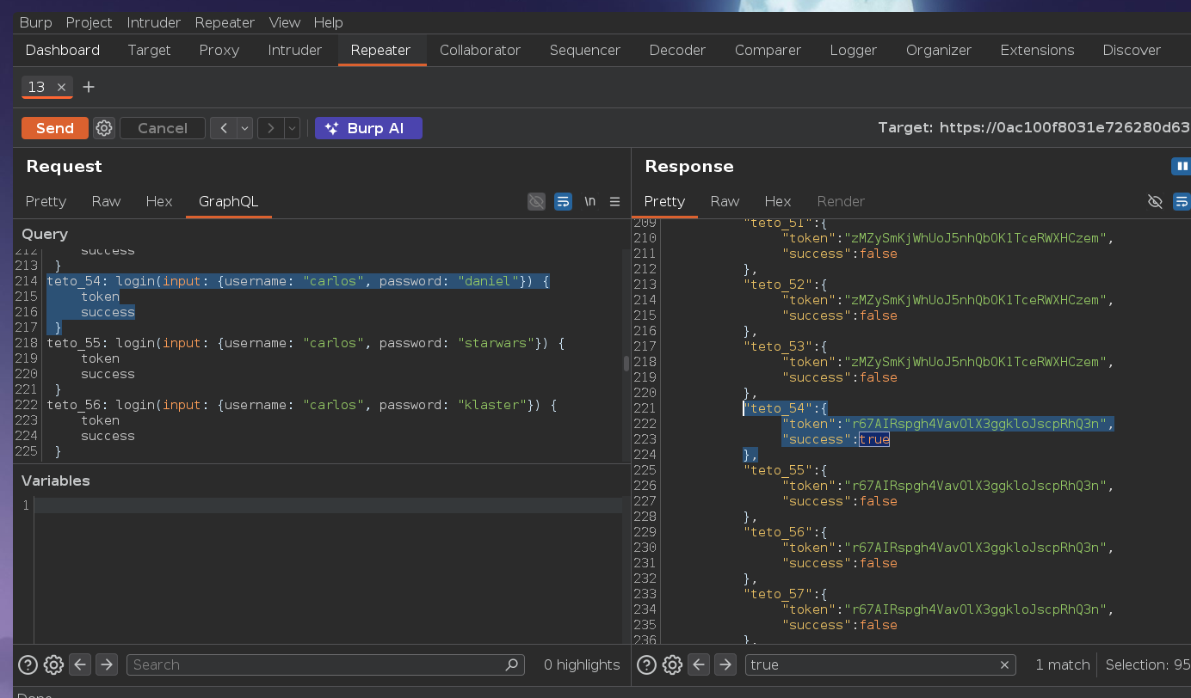Switch to Logger tab
Screen dimensions: 1191x698
coord(854,50)
